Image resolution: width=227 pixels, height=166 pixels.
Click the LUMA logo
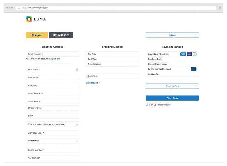(x=36, y=19)
